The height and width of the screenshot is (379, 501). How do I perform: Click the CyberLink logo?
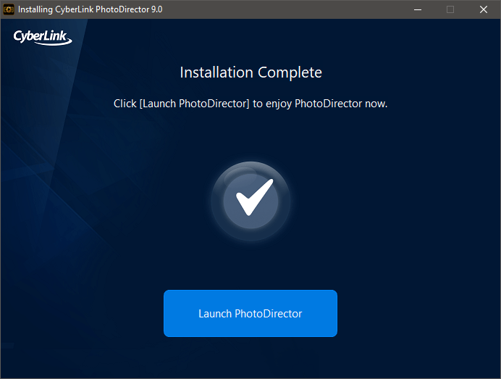[43, 38]
